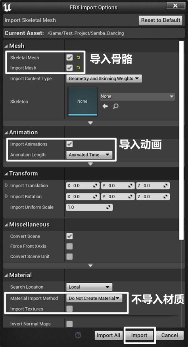Reset Import Mesh option to default arrow
The height and width of the screenshot is (347, 188).
pos(79,68)
